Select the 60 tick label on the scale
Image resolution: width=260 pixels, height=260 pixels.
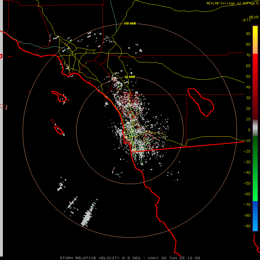248,66
